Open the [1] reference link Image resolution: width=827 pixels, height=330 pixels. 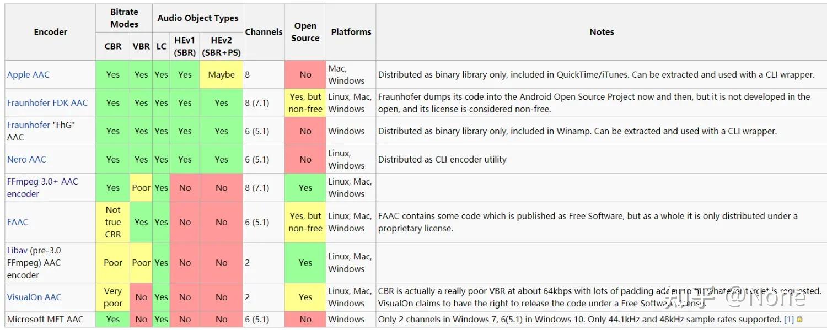click(x=789, y=320)
